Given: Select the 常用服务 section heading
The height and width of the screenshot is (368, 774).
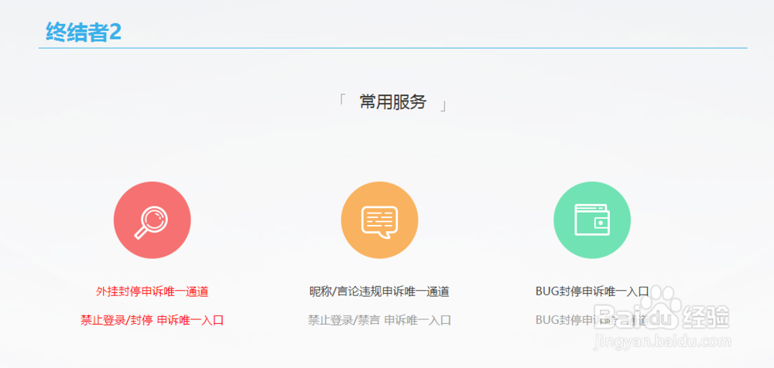Looking at the screenshot, I should click(x=393, y=103).
